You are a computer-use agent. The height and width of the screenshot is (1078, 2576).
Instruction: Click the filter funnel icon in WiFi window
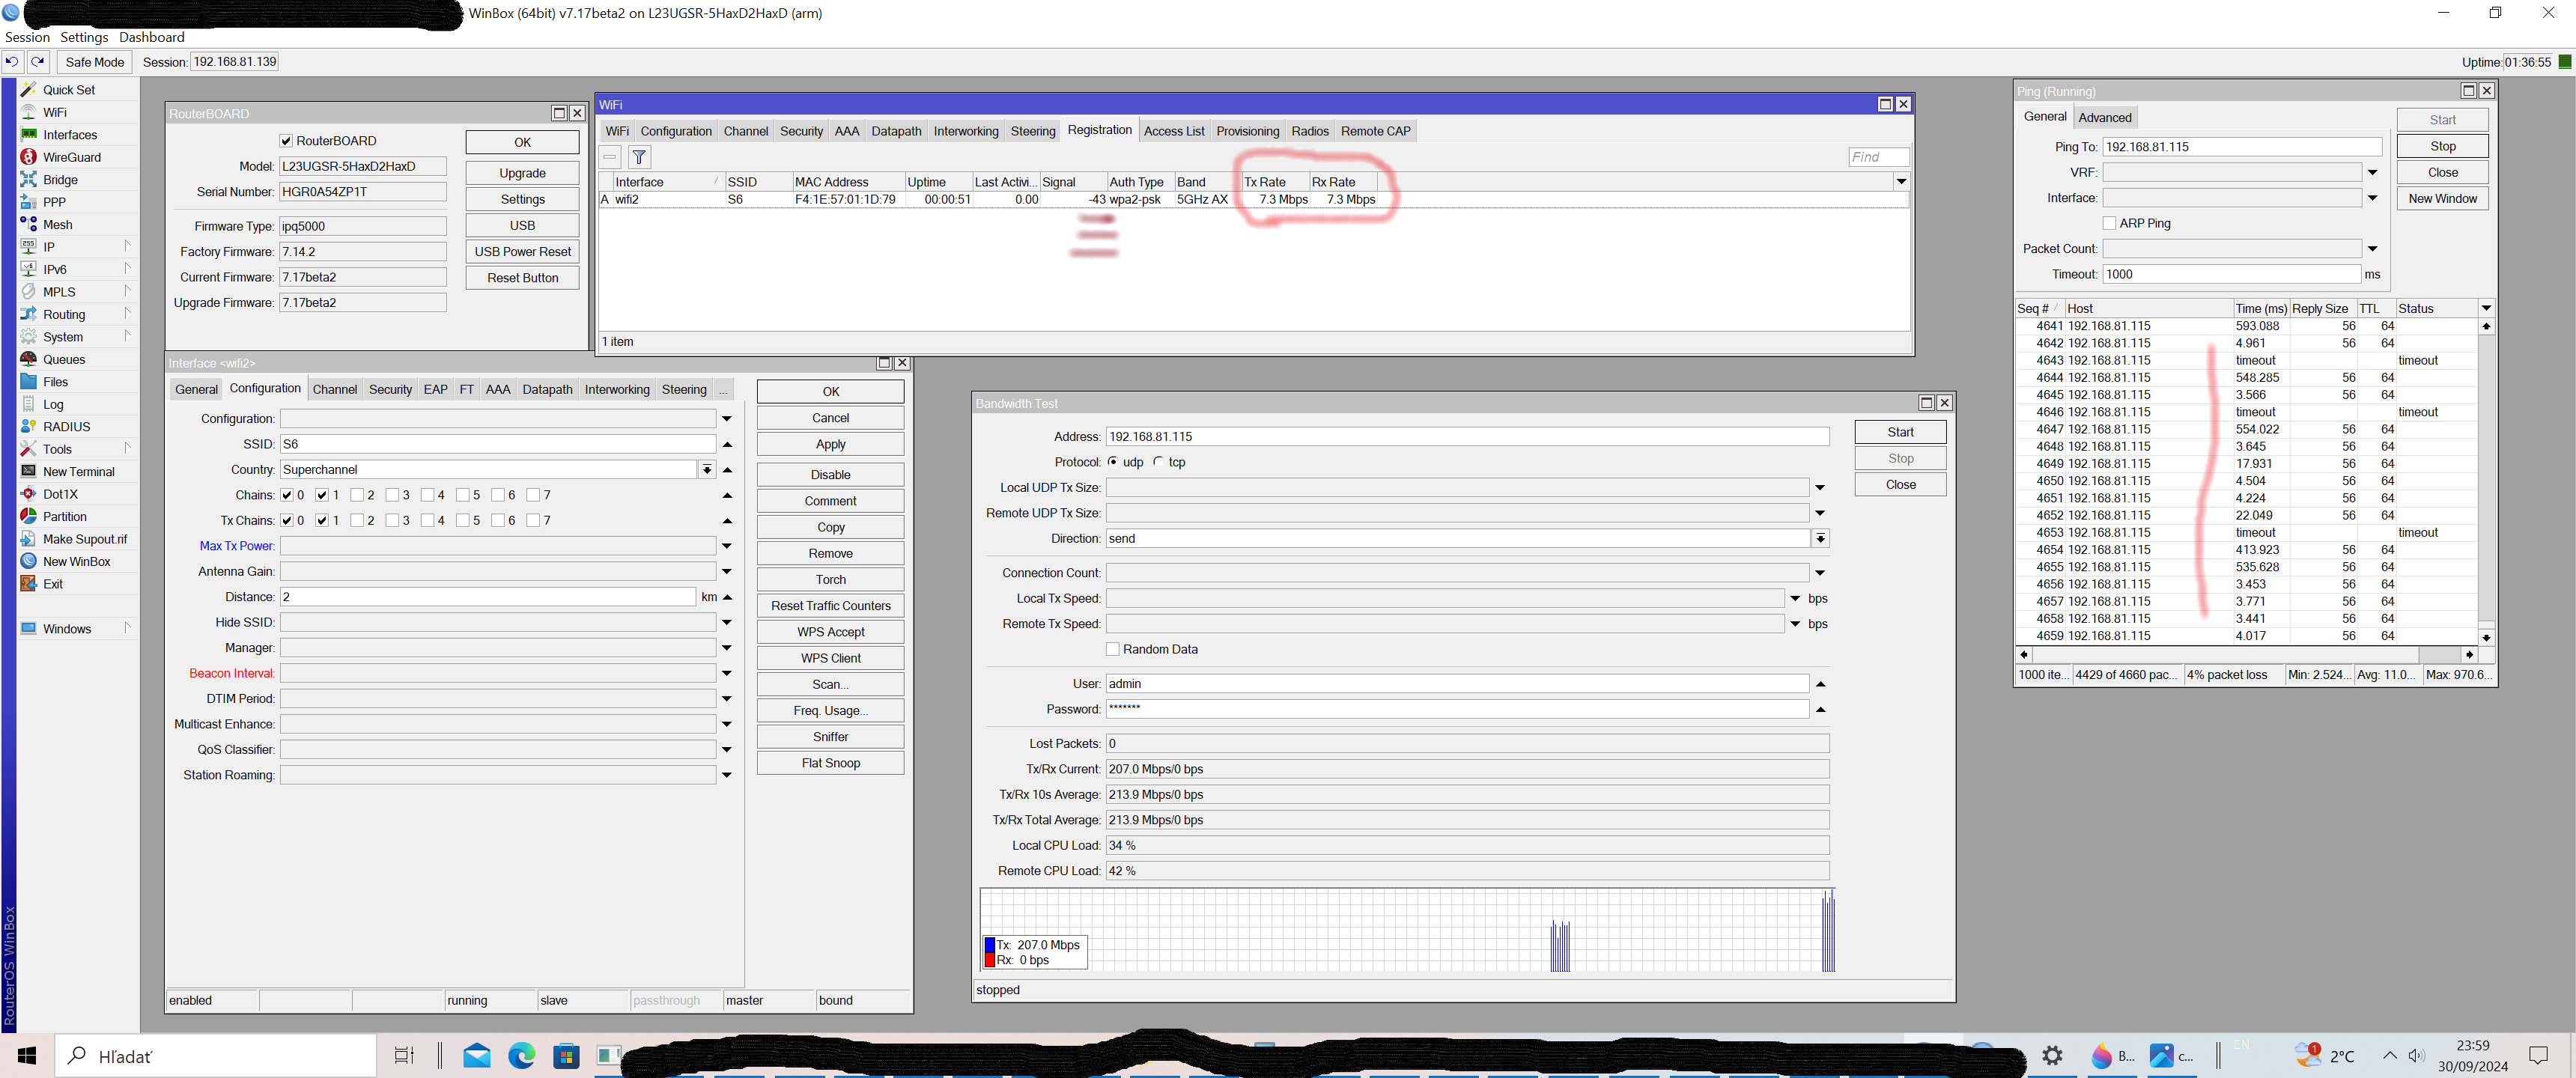click(639, 157)
